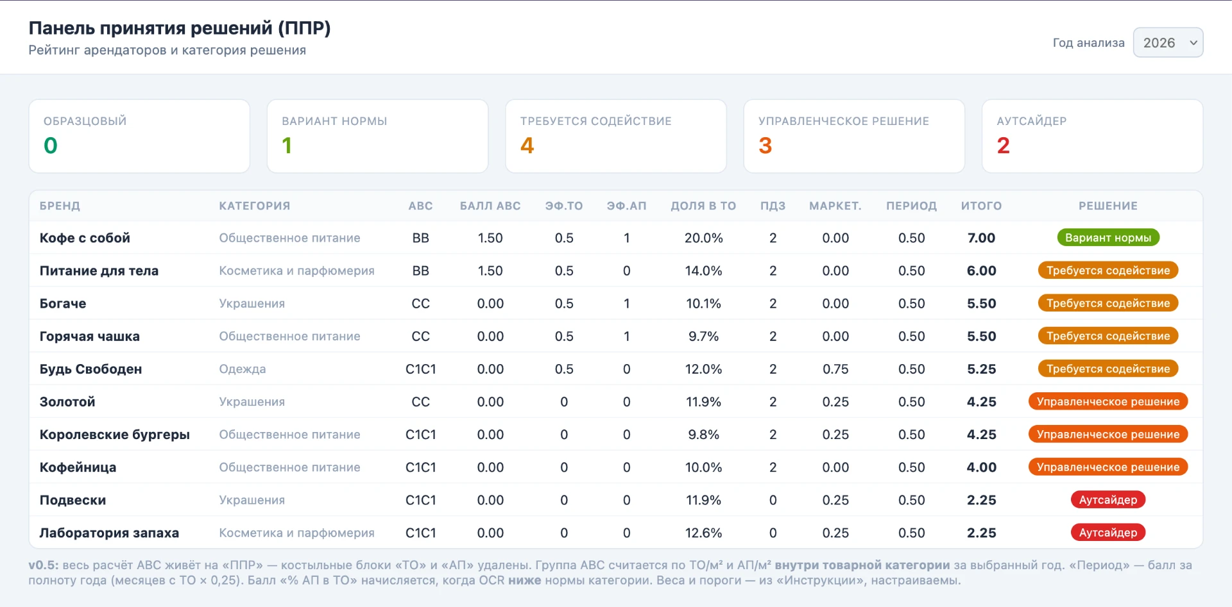The height and width of the screenshot is (607, 1232).
Task: Click marketing value 0.75 in Будь Свободен row
Action: pyautogui.click(x=835, y=369)
